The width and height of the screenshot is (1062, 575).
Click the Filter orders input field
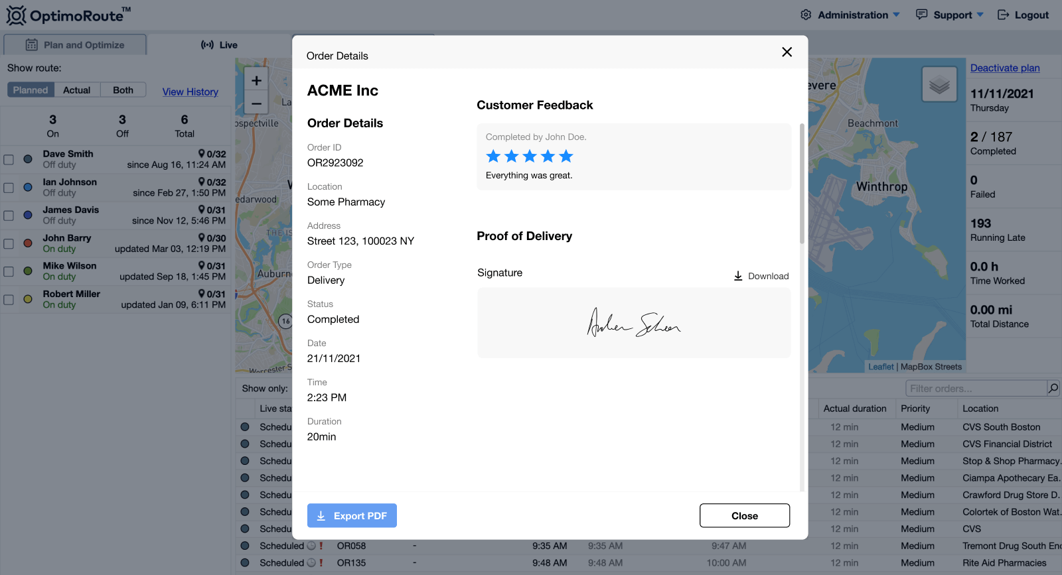(x=974, y=389)
